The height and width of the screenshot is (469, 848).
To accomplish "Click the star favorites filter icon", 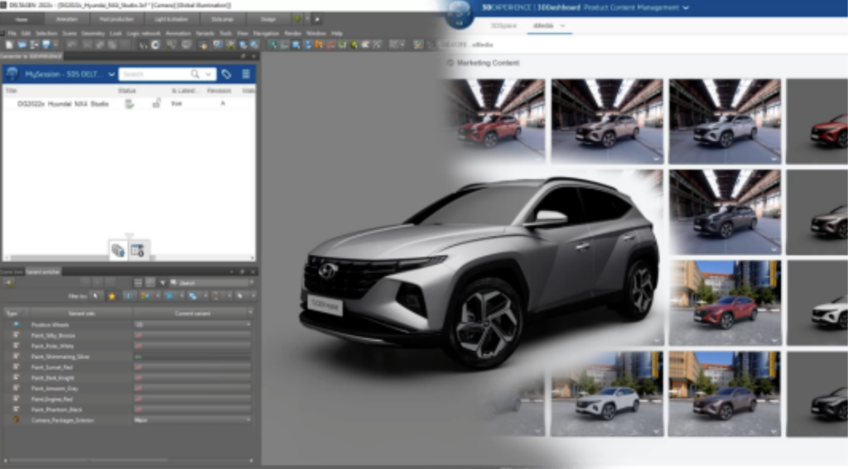I will tap(112, 295).
